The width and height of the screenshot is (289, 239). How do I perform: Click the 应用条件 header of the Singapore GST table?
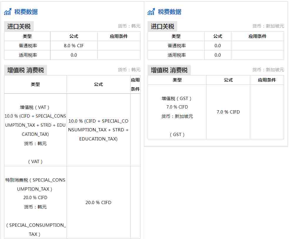click(x=267, y=80)
